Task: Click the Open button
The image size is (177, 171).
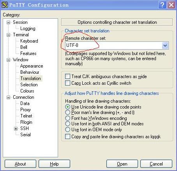Action: pyautogui.click(x=122, y=164)
